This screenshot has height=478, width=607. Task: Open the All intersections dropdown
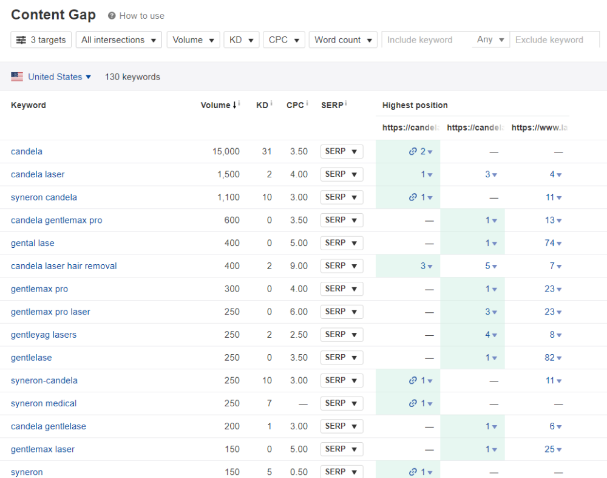coord(119,40)
